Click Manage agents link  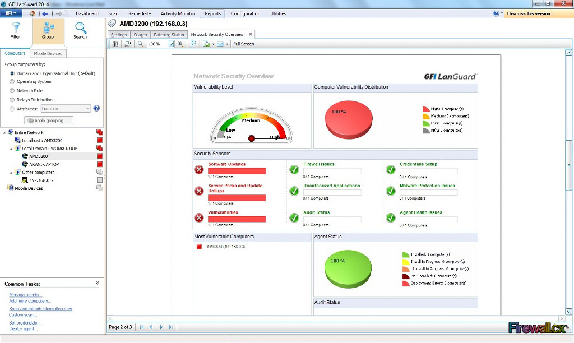pyautogui.click(x=26, y=295)
